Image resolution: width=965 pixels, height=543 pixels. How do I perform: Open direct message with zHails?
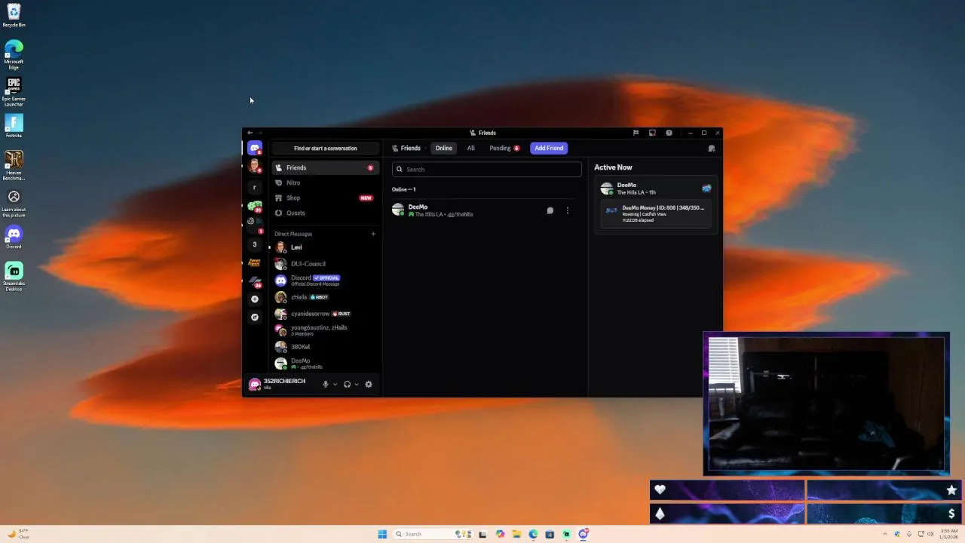[x=326, y=297]
